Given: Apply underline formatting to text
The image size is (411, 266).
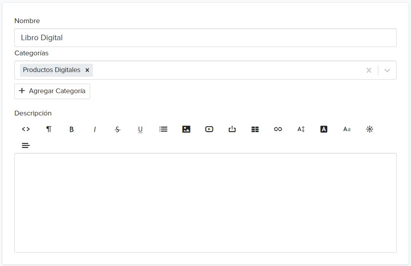Looking at the screenshot, I should [x=140, y=129].
